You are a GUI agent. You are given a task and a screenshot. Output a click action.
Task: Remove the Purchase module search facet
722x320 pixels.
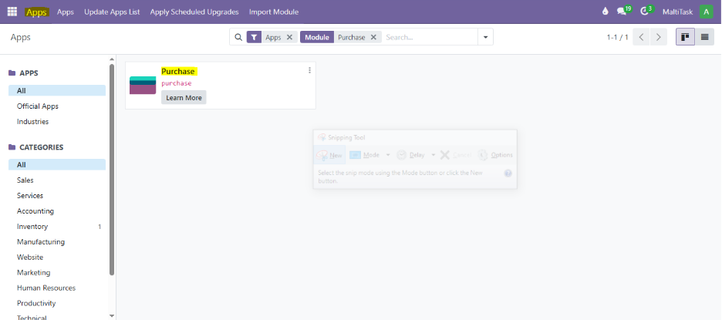(x=373, y=37)
